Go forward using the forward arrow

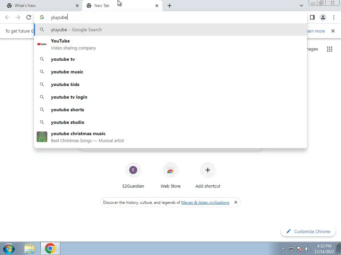(x=18, y=17)
